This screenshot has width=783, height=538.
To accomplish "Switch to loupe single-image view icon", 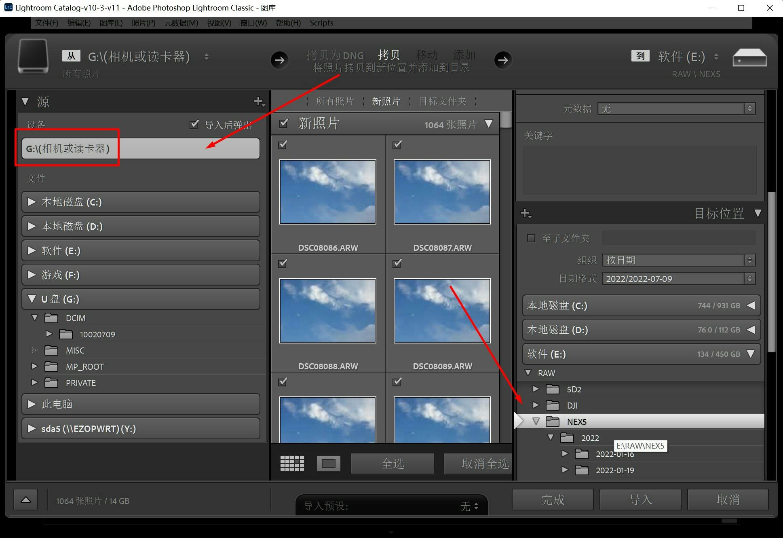I will [328, 464].
